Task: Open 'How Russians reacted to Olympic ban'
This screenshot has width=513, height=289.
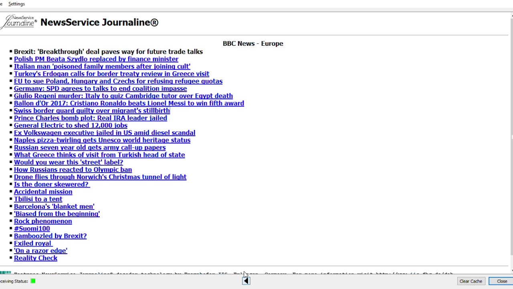Action: pos(73,169)
